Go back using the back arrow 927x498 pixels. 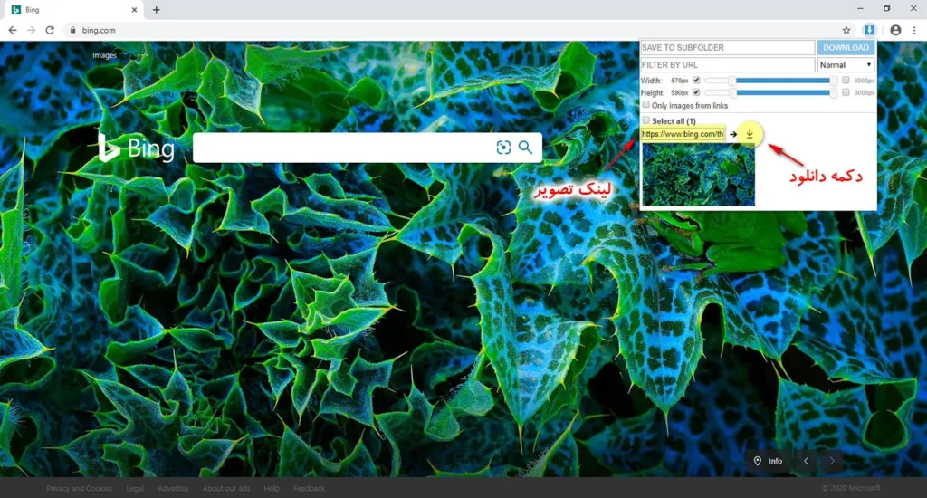coord(13,30)
